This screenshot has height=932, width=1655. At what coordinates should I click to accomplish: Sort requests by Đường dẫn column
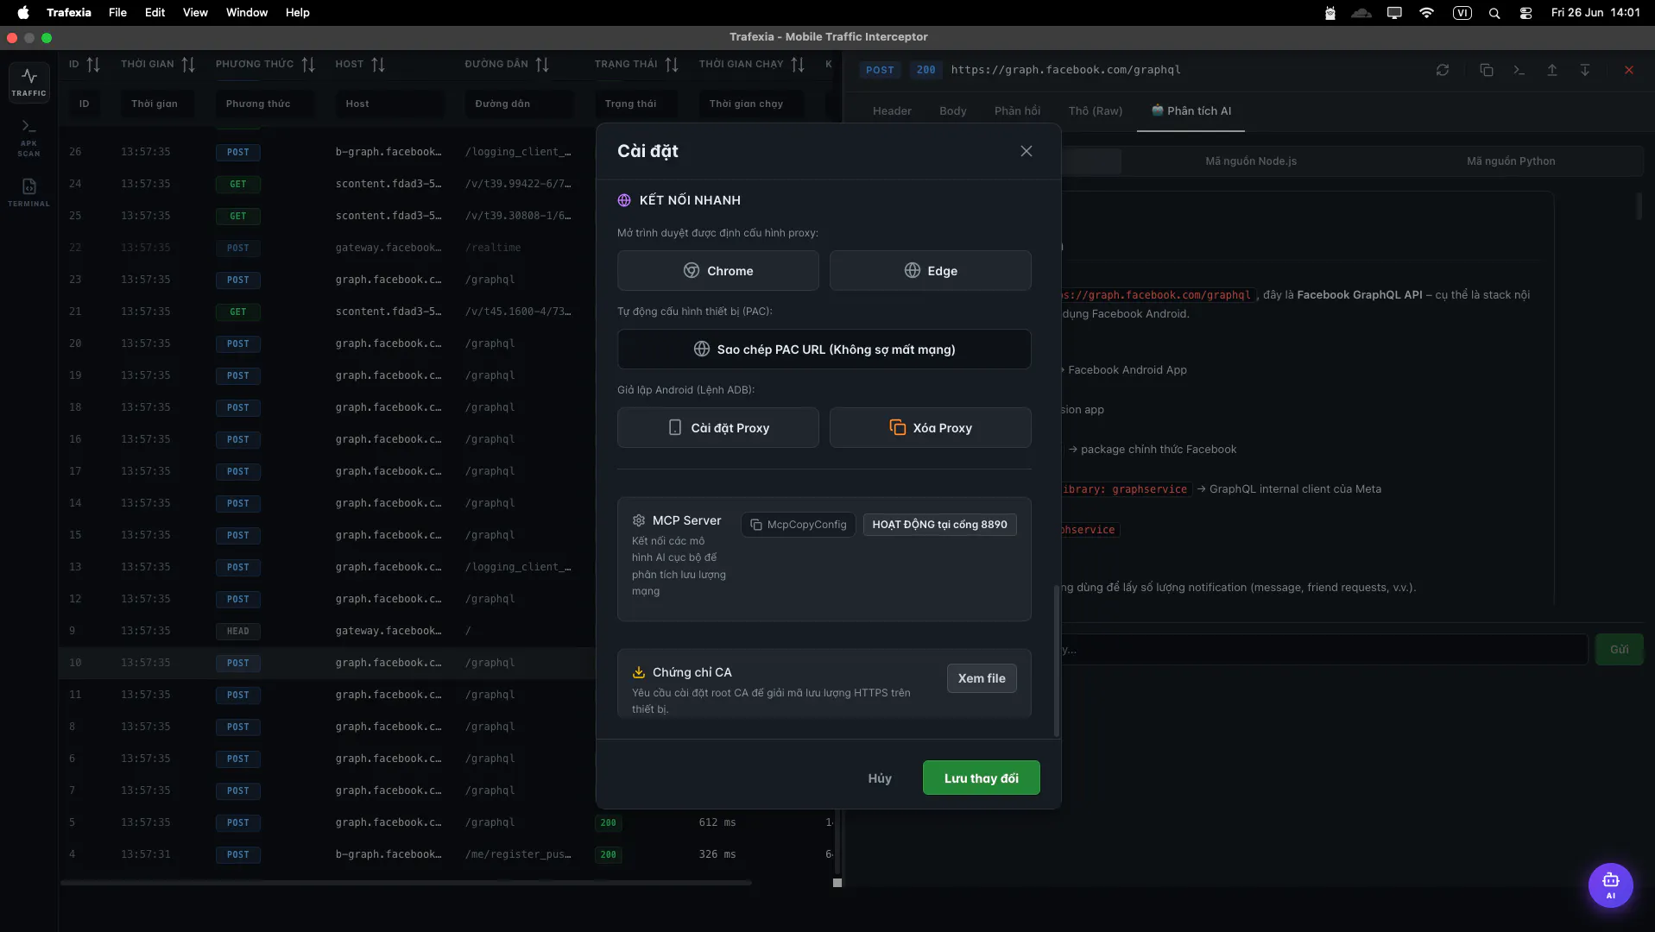(x=542, y=65)
